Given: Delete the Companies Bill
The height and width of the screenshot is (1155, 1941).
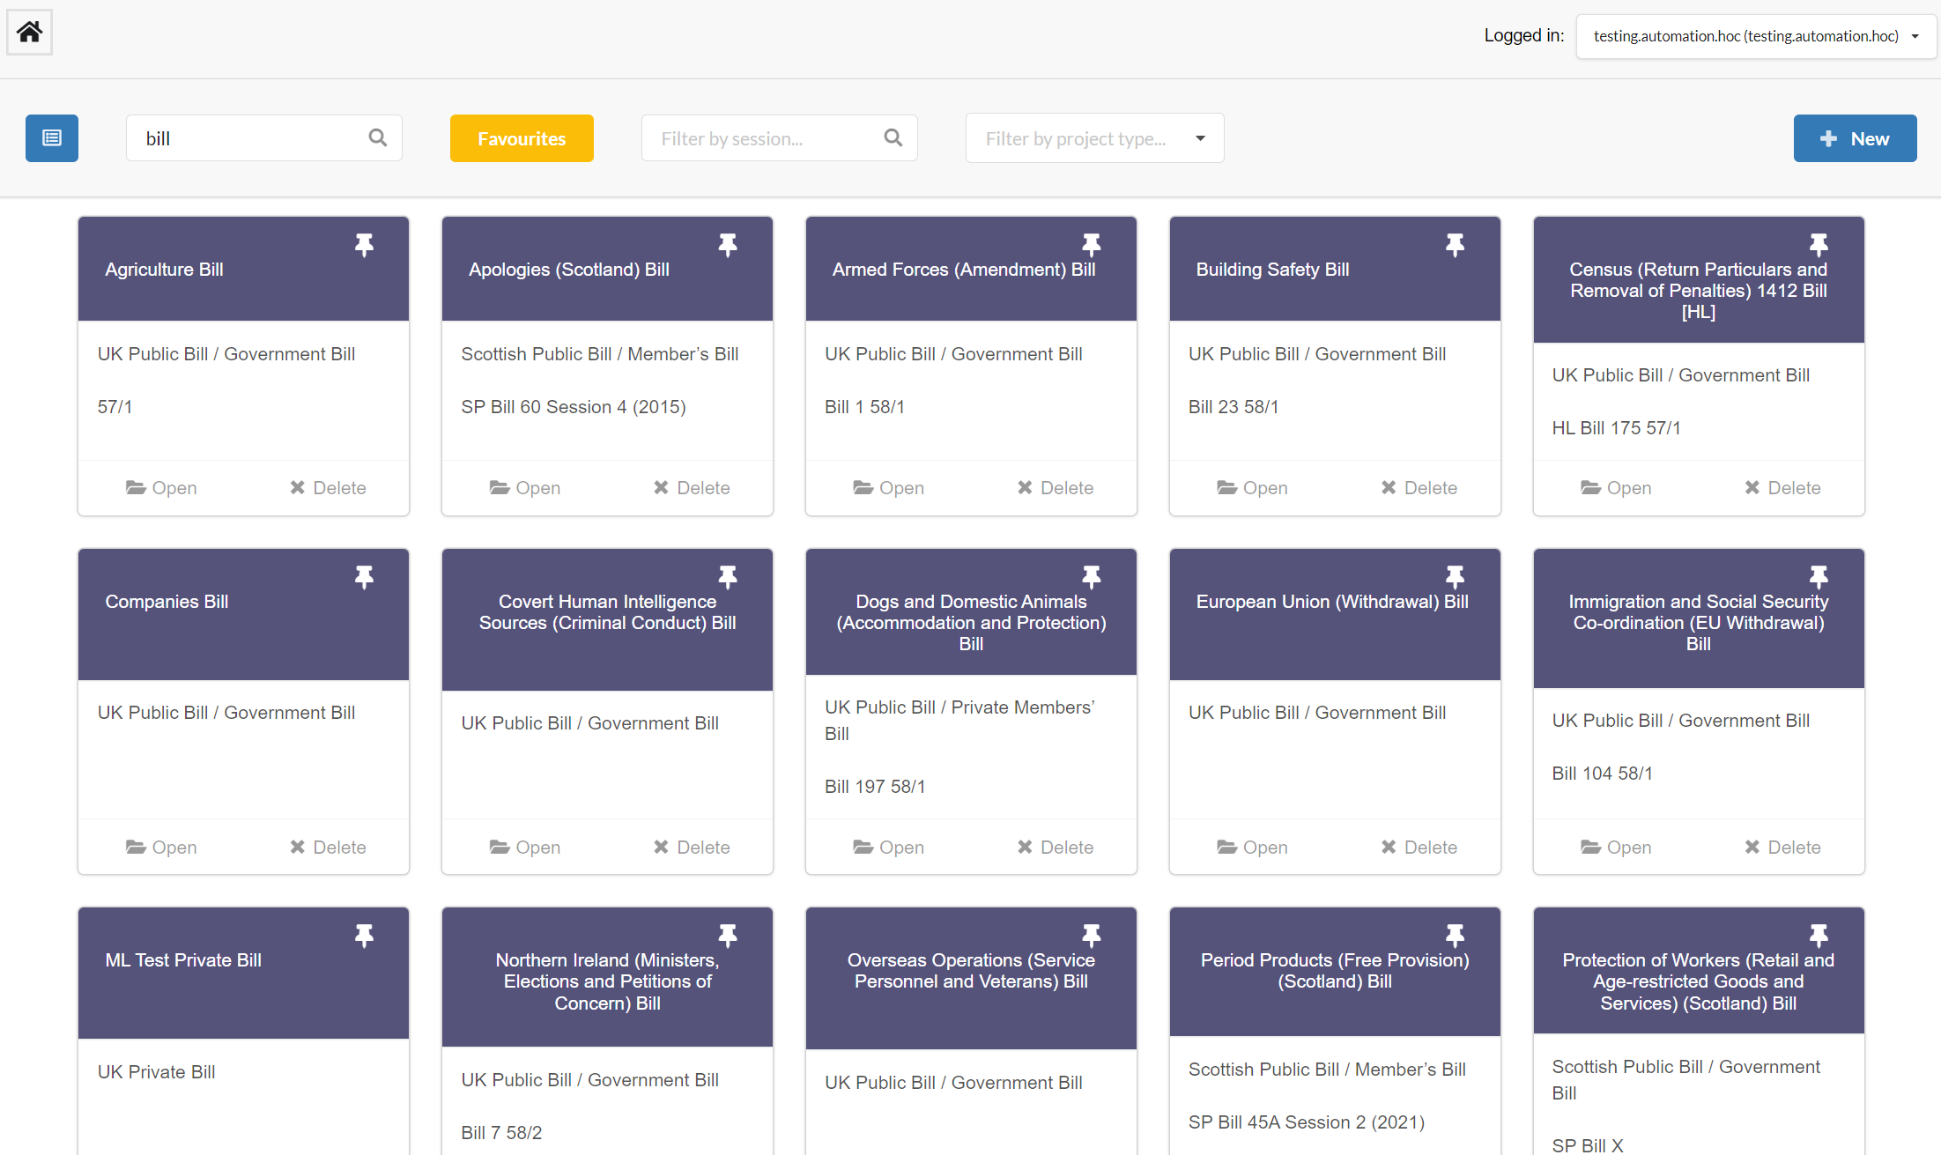Looking at the screenshot, I should click(328, 848).
